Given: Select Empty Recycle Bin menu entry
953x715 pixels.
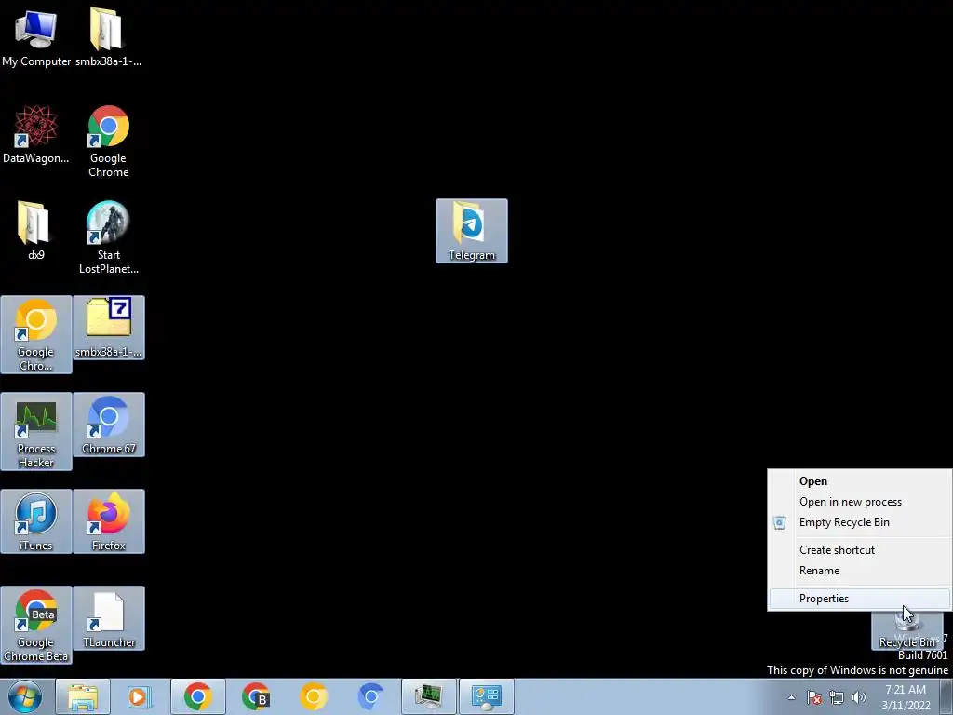Looking at the screenshot, I should [859, 522].
